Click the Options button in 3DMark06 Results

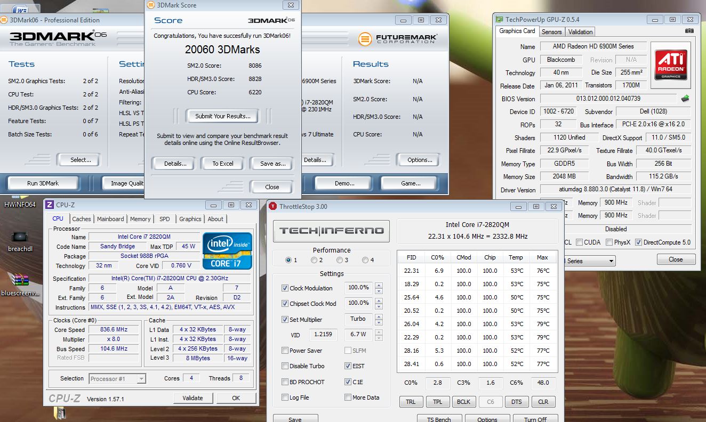tap(420, 160)
